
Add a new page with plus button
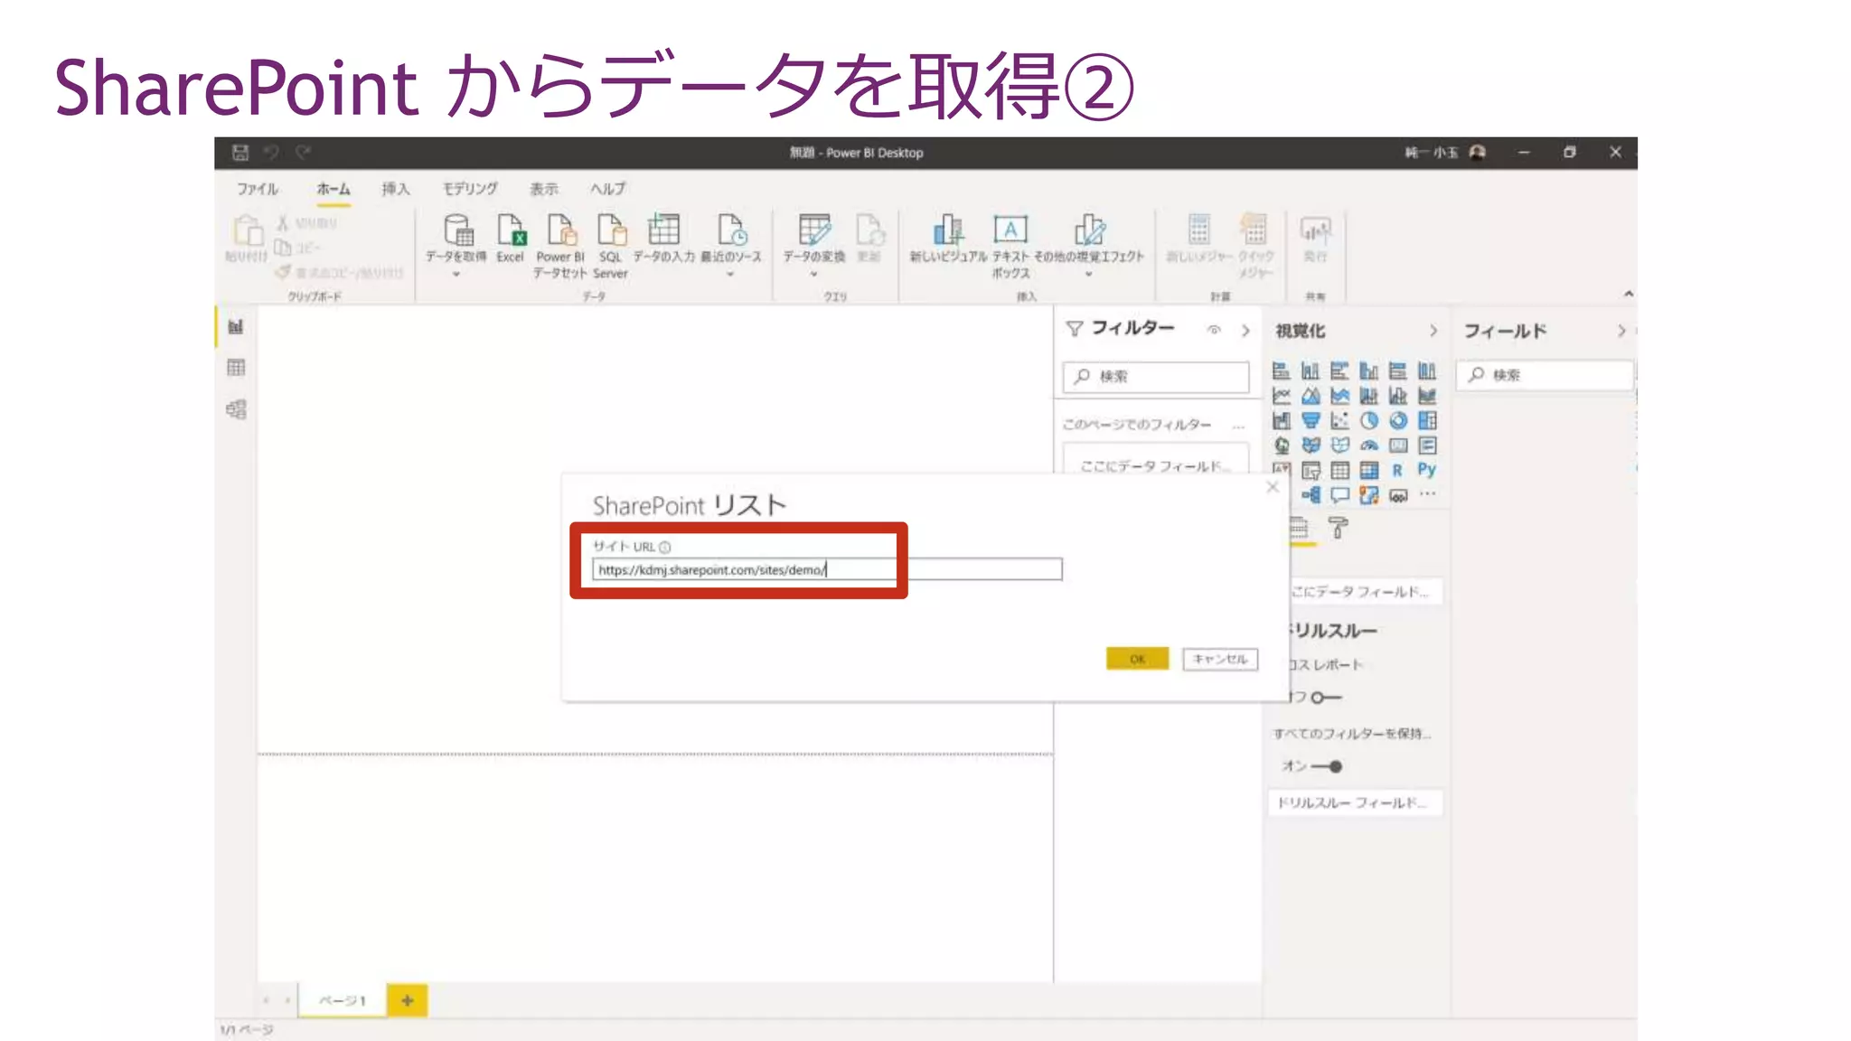coord(407,1000)
